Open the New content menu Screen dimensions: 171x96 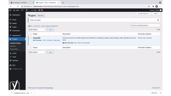pyautogui.click(x=34, y=10)
